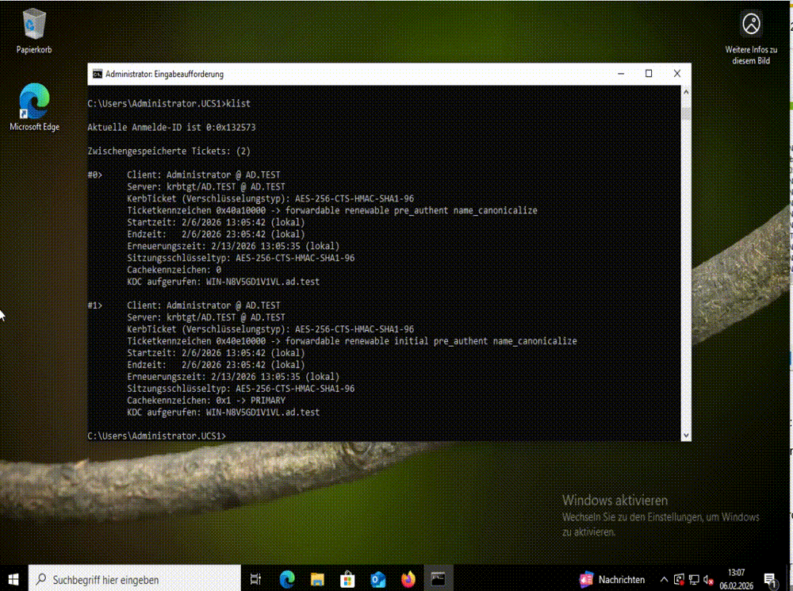The height and width of the screenshot is (591, 793).
Task: Click the command prompt icon in the title bar
Action: click(97, 73)
